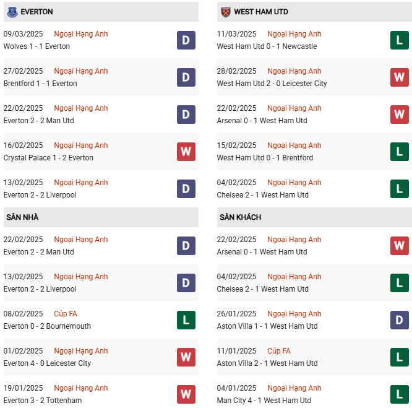Open the Brentford 1-1 Everton match result
Screen dimensions: 412x408
(40, 84)
